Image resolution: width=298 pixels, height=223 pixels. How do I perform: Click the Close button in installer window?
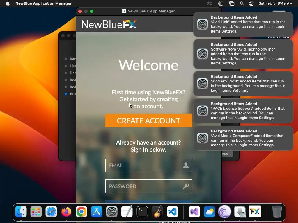click(227, 153)
